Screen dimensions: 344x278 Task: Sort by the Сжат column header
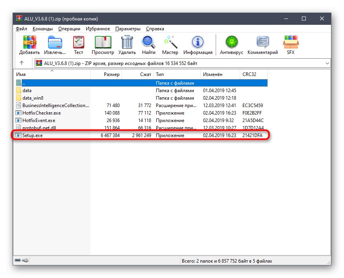[137, 74]
